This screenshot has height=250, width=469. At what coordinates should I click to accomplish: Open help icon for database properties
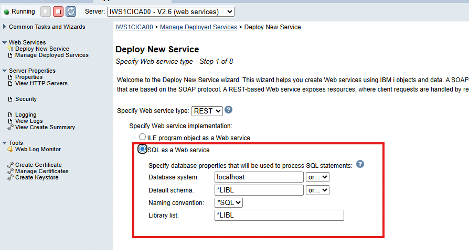click(360, 164)
